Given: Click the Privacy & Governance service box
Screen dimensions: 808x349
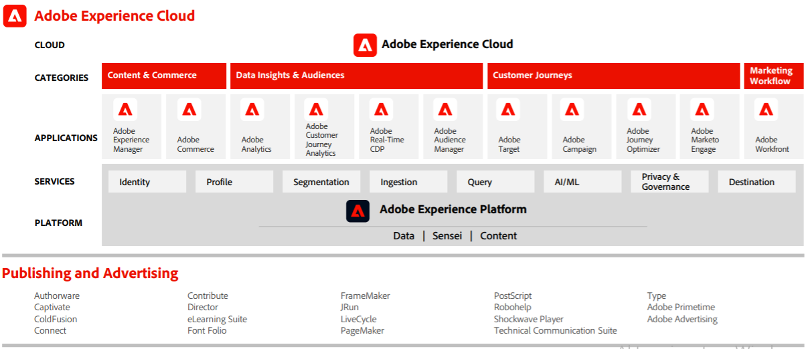Looking at the screenshot, I should pos(669,182).
